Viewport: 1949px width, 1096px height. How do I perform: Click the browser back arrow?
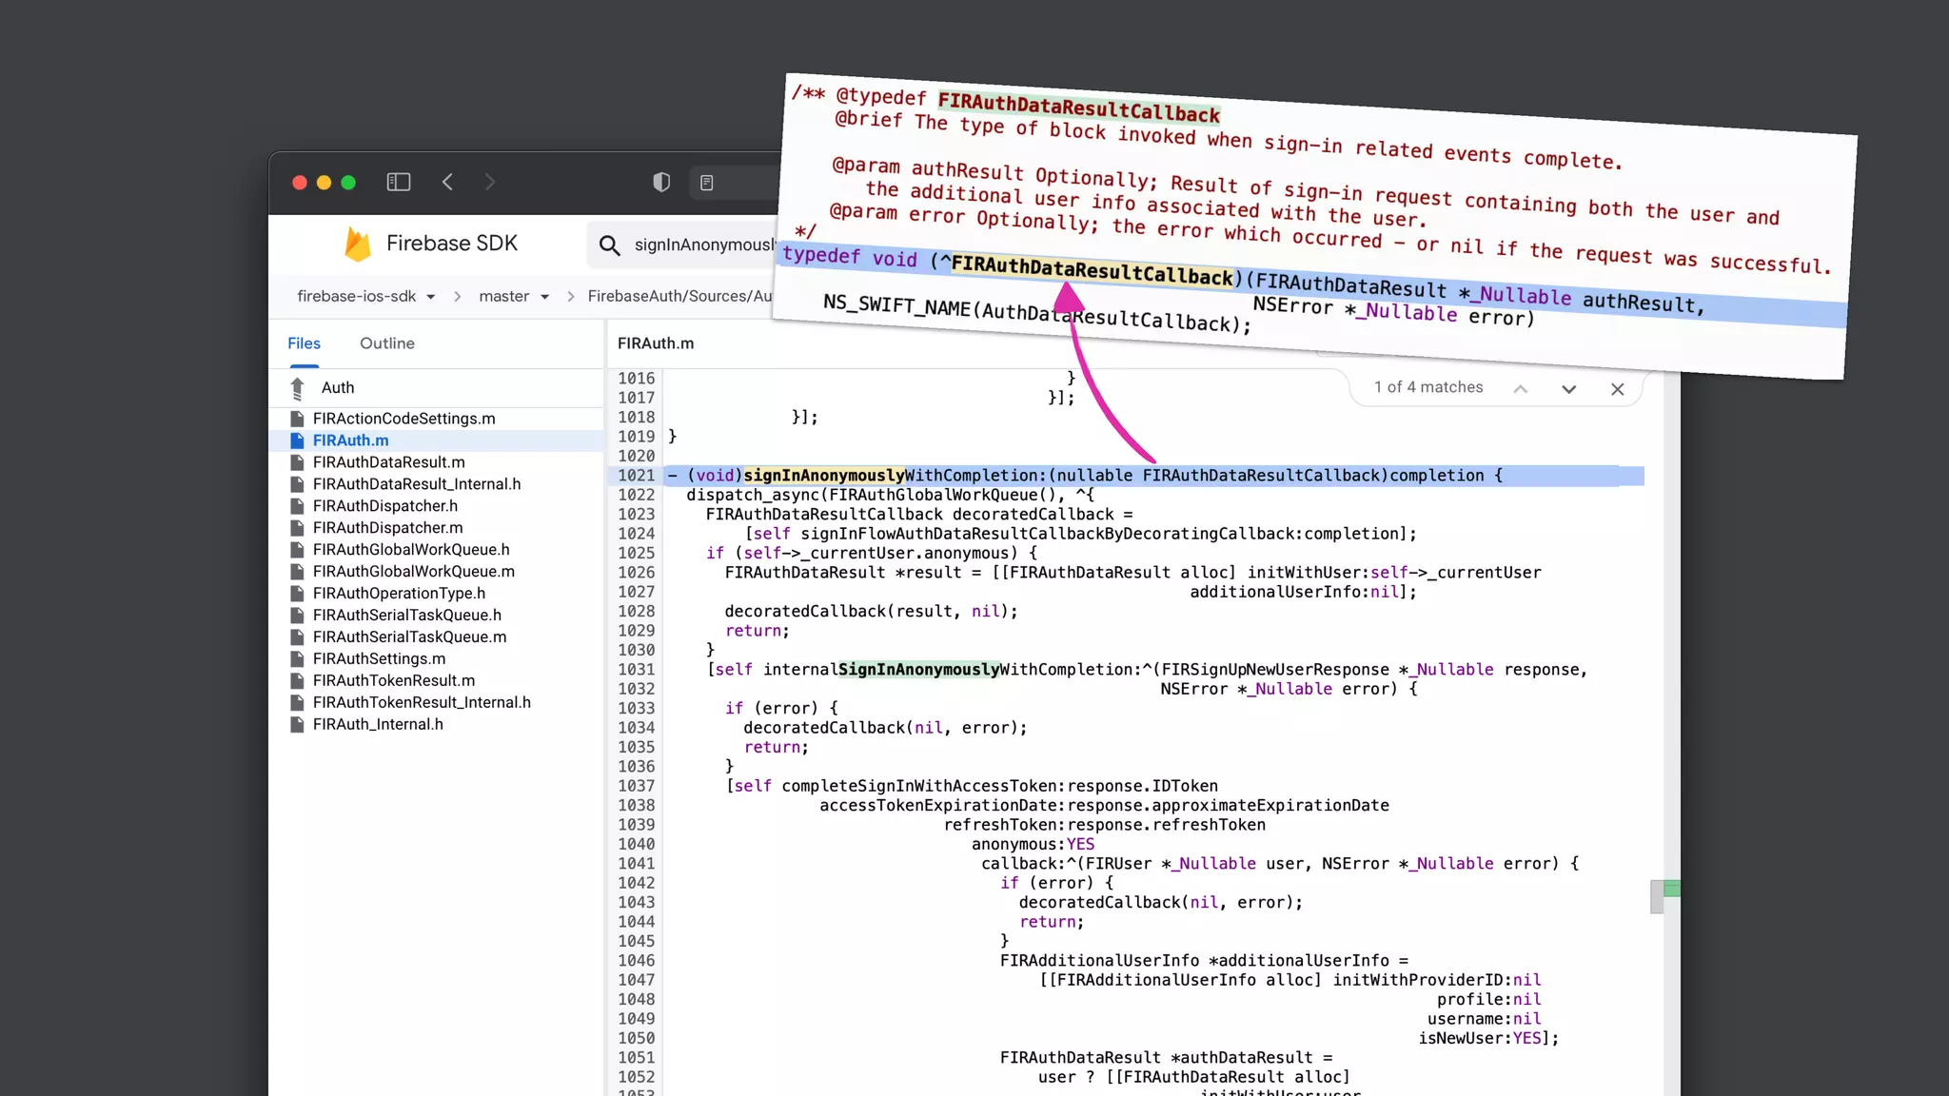pos(447,182)
